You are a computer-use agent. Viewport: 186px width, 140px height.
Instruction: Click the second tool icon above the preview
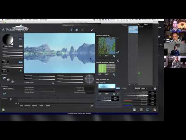[77, 30]
